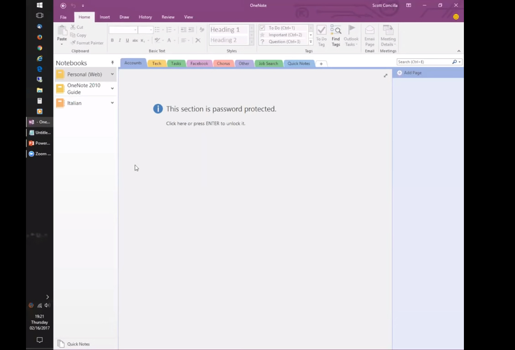Toggle ribbon display options icon
Image resolution: width=515 pixels, height=350 pixels.
click(409, 5)
